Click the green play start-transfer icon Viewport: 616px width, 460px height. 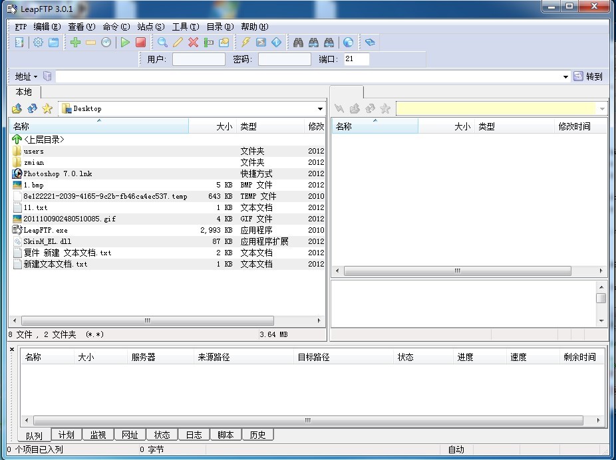pyautogui.click(x=125, y=43)
